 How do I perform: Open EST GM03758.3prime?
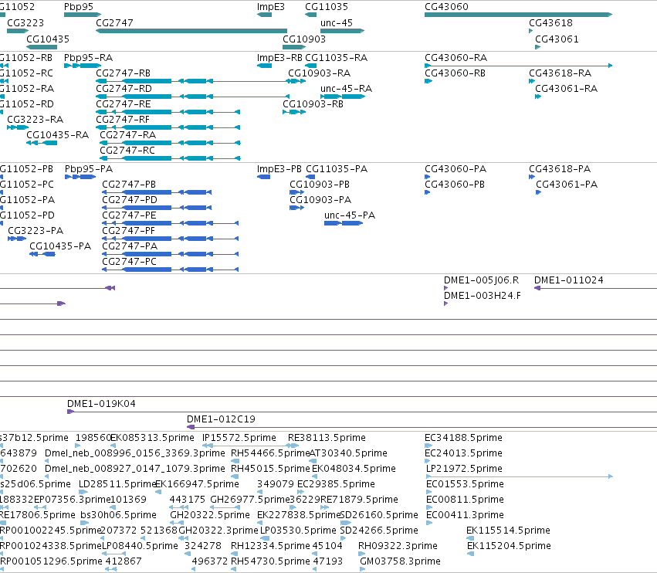[x=401, y=561]
